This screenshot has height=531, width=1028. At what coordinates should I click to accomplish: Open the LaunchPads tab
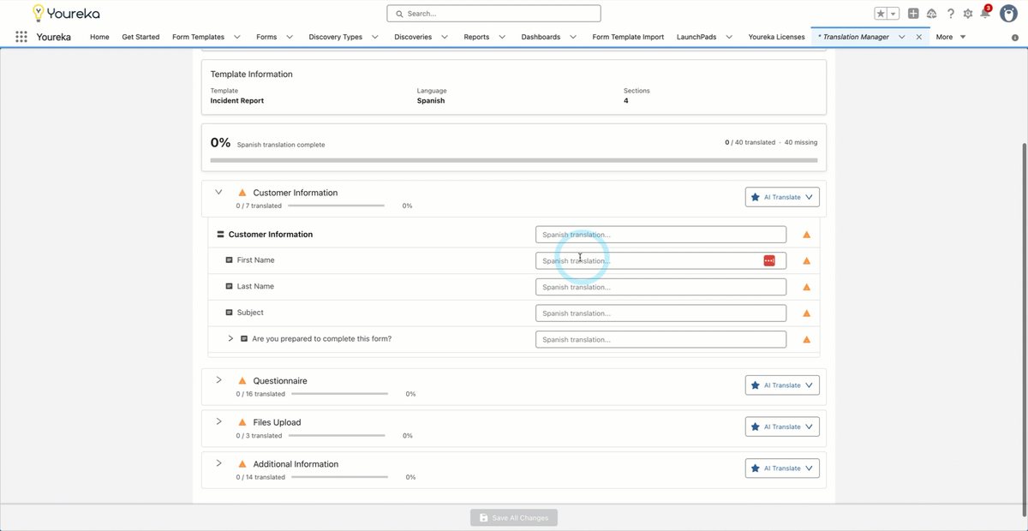click(696, 37)
